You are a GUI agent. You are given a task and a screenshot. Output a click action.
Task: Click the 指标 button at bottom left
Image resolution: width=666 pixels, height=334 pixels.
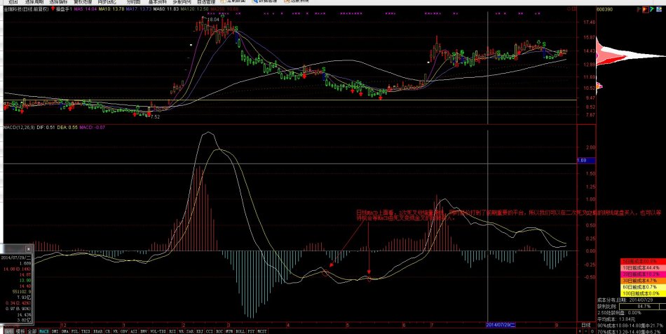(8, 330)
